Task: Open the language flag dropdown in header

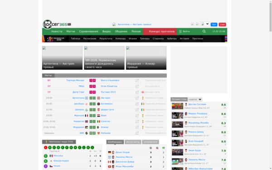Action: pos(205,24)
